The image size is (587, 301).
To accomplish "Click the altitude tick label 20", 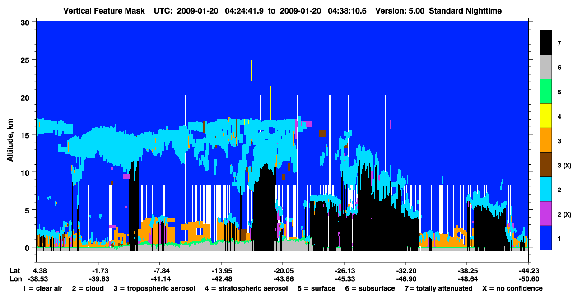I will 26,97.
